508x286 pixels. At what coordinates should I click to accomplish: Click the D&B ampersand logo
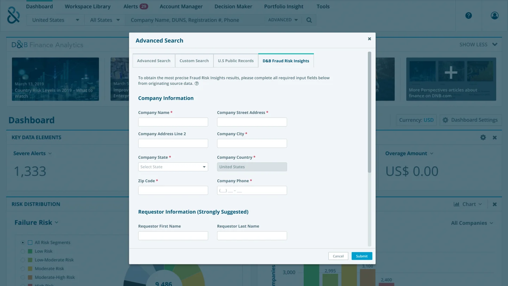(x=13, y=15)
